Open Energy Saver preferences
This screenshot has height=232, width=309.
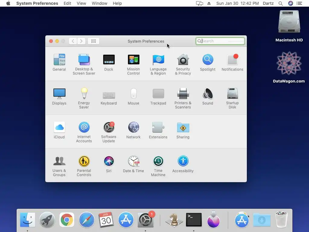(x=84, y=98)
